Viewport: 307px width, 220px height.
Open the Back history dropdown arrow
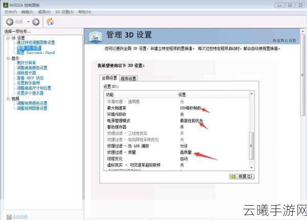pos(28,21)
